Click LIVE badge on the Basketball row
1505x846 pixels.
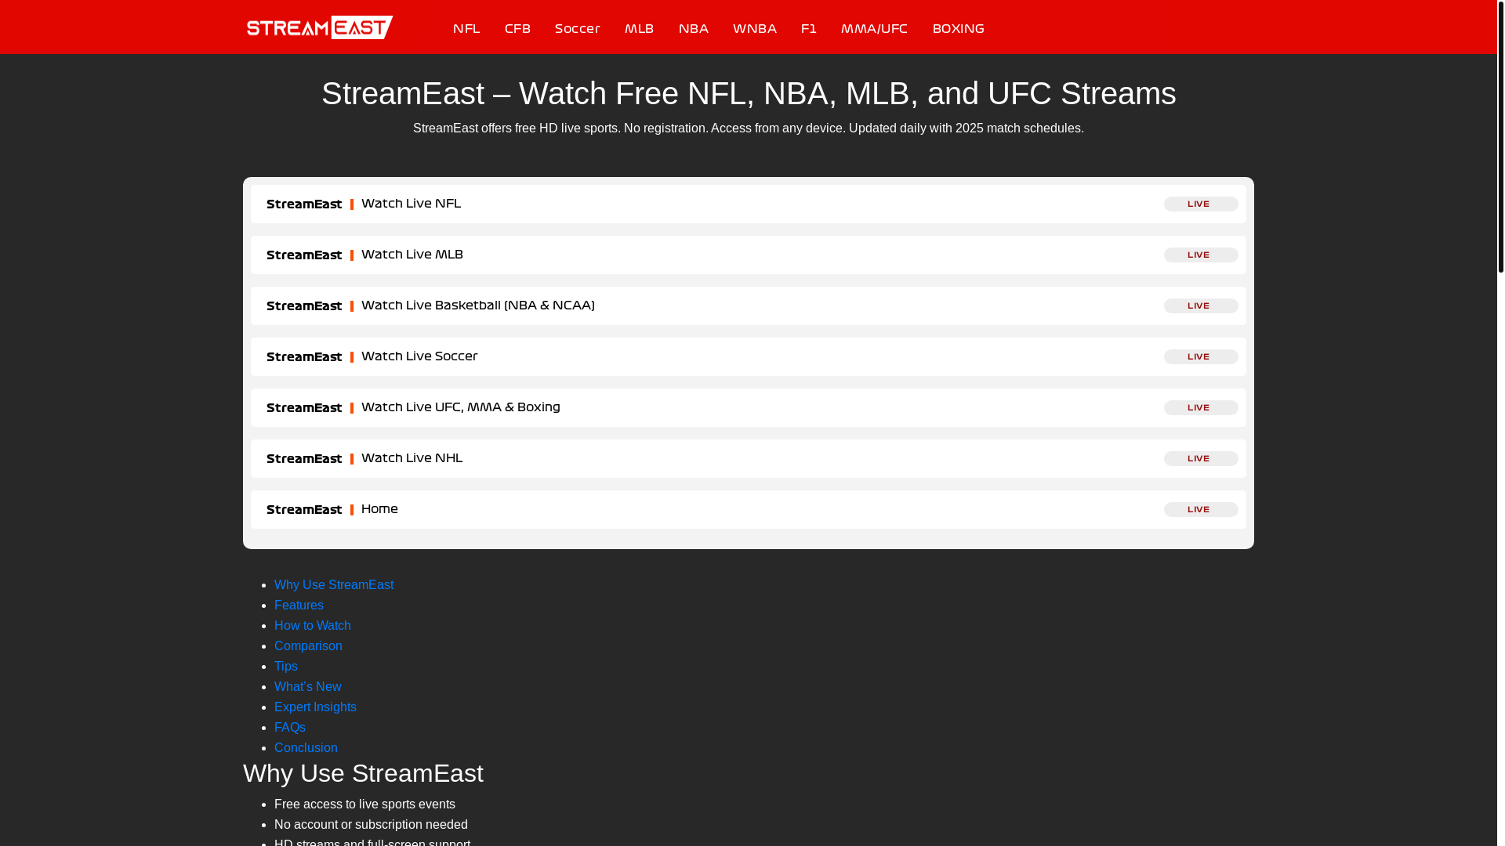(1201, 305)
